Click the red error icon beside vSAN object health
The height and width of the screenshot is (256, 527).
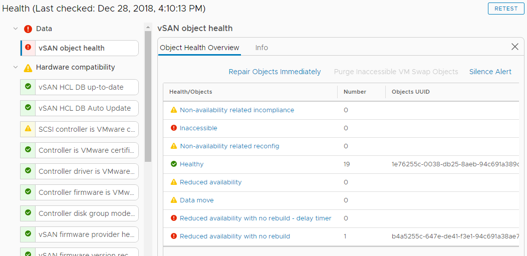28,48
